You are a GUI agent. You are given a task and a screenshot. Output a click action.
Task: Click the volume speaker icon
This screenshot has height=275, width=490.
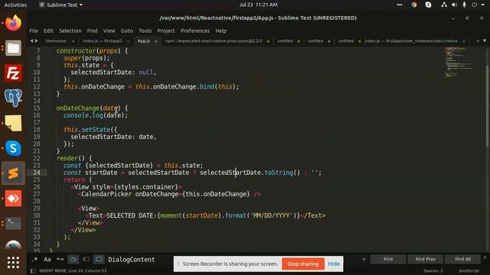(454, 5)
